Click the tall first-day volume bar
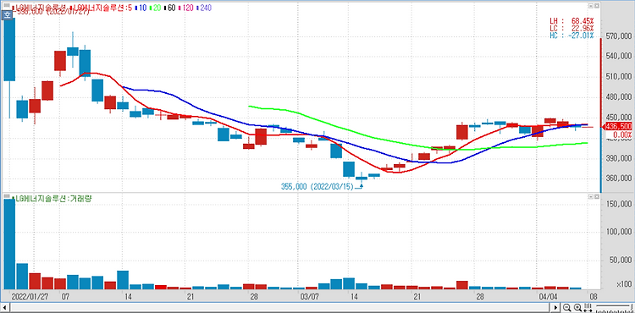Image resolution: width=635 pixels, height=313 pixels. pyautogui.click(x=9, y=244)
